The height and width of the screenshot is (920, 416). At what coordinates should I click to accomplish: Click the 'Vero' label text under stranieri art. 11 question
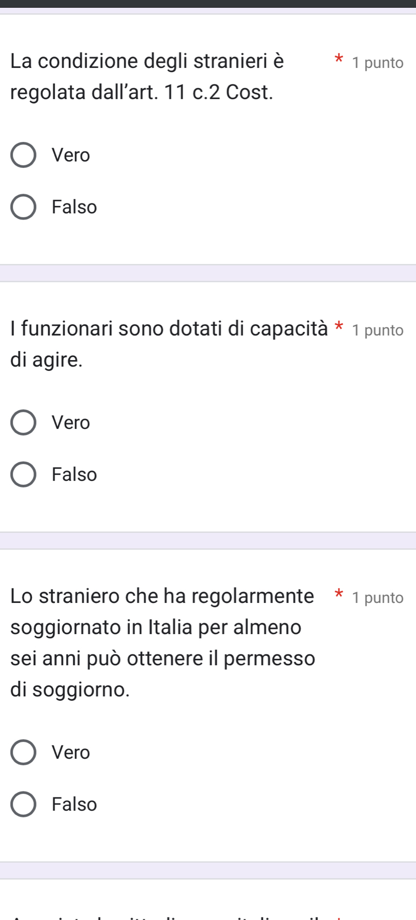(71, 155)
